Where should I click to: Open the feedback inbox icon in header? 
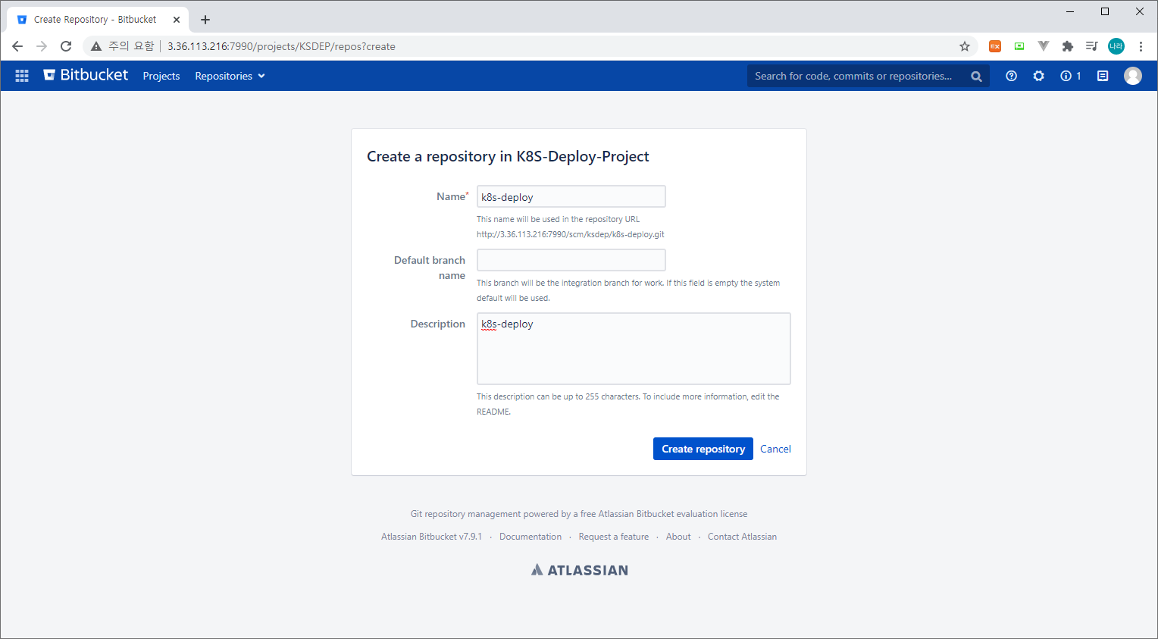(1103, 76)
